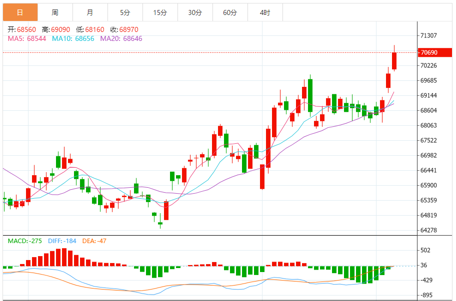This screenshot has height=301, width=456.
Task: Click the 65900 price axis label
Action: (x=428, y=185)
